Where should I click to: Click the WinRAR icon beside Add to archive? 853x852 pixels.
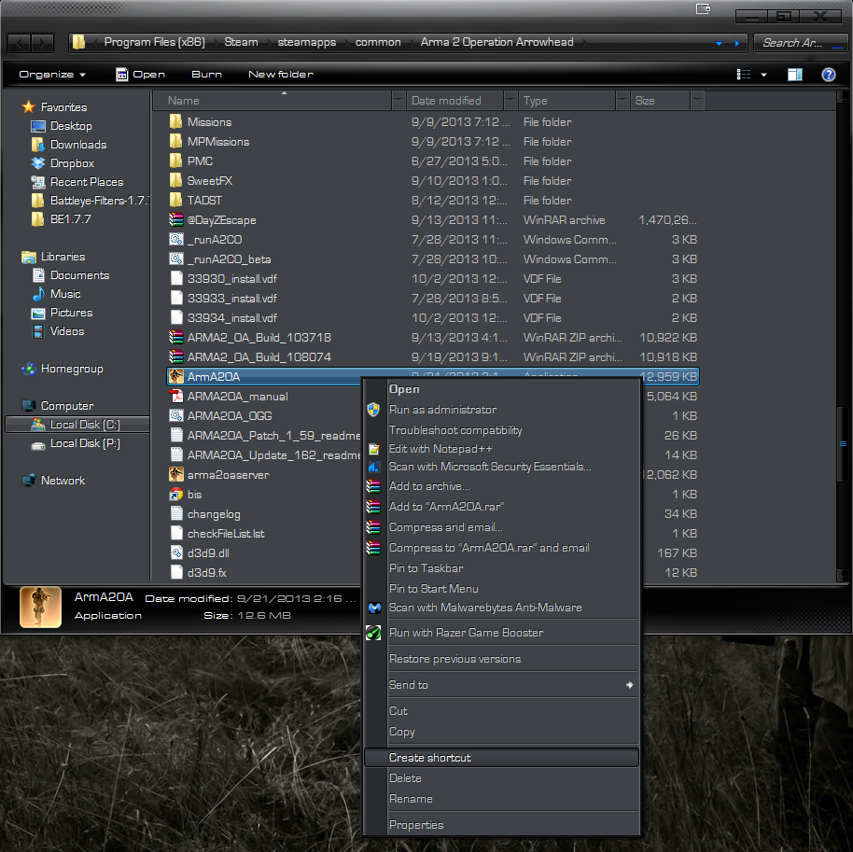(373, 486)
